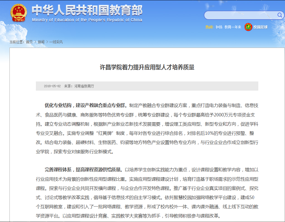Click the publish date 2018-05-02
Screen dimensions: 285x222
(x=52, y=86)
